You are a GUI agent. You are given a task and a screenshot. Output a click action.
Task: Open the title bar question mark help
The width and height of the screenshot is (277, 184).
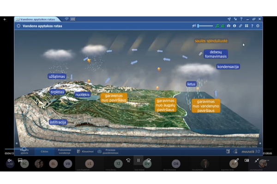pyautogui.click(x=241, y=19)
